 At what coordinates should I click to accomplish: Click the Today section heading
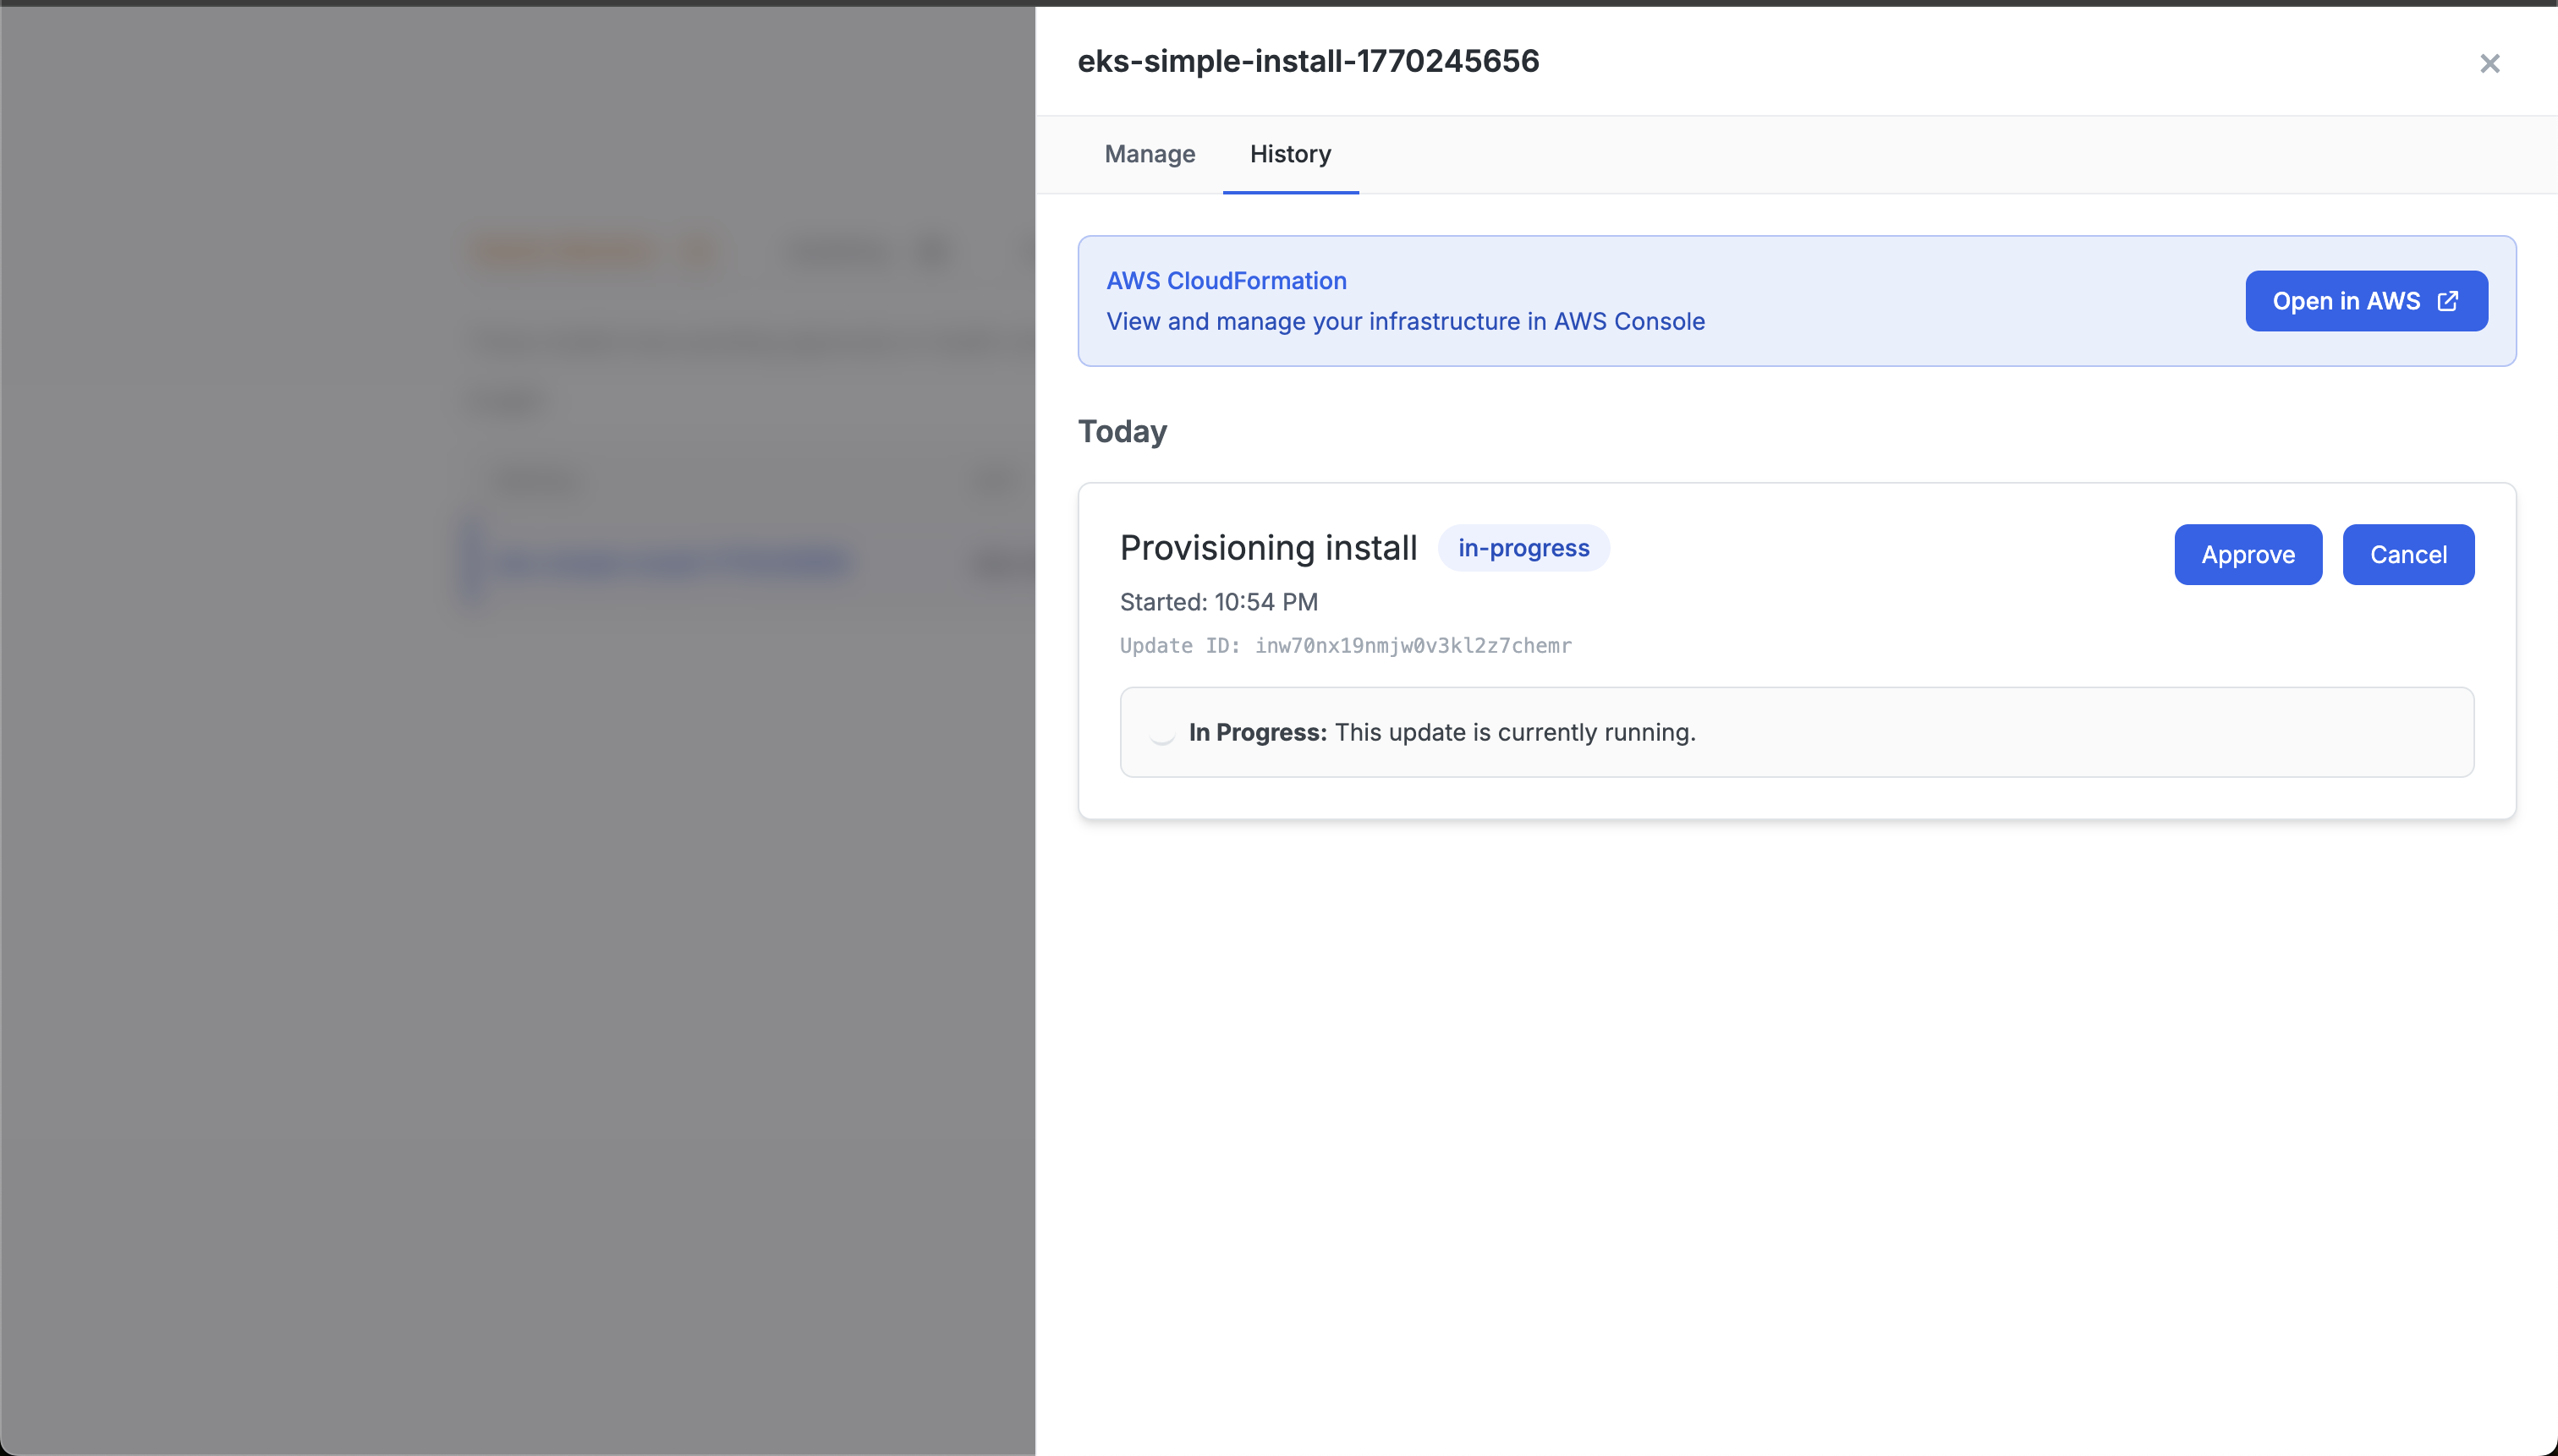[1122, 432]
